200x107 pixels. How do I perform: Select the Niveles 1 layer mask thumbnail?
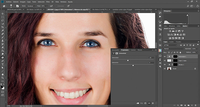coord(175,65)
